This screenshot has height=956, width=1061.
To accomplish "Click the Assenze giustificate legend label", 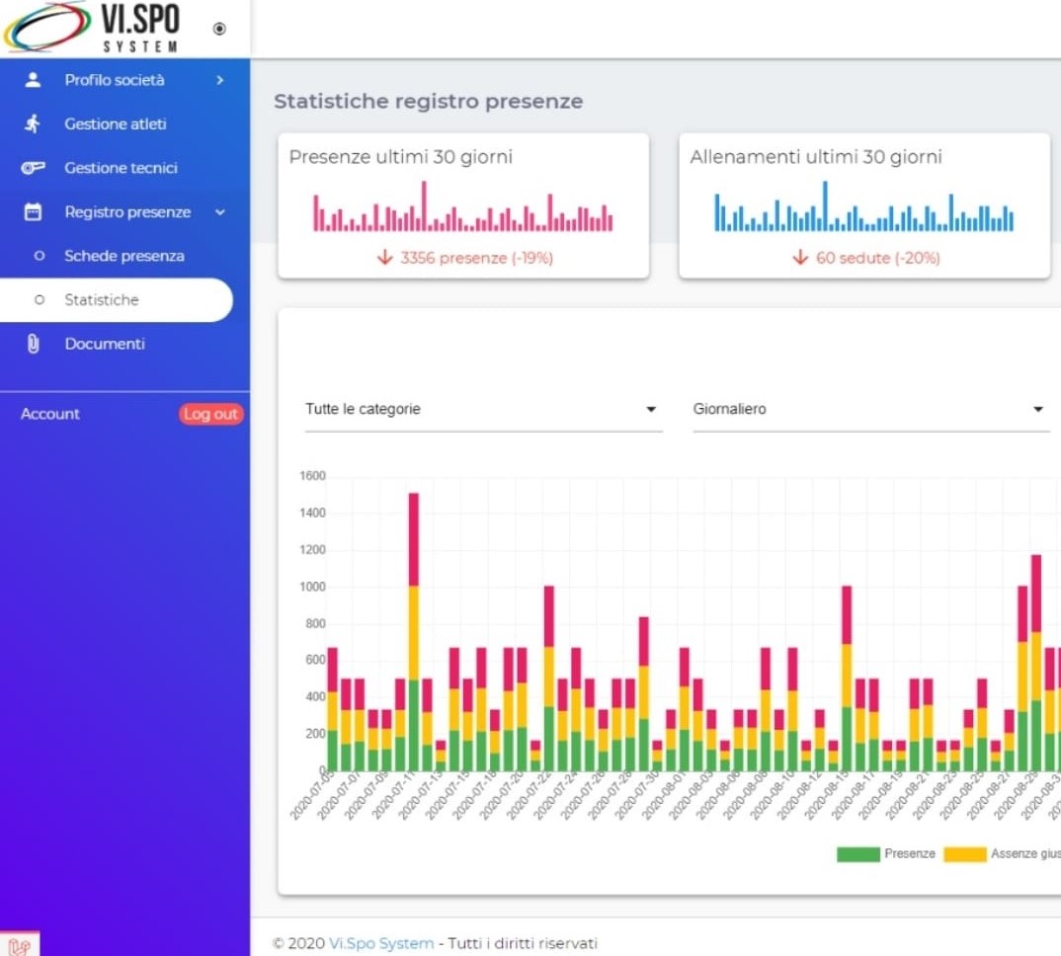I will coord(1025,854).
